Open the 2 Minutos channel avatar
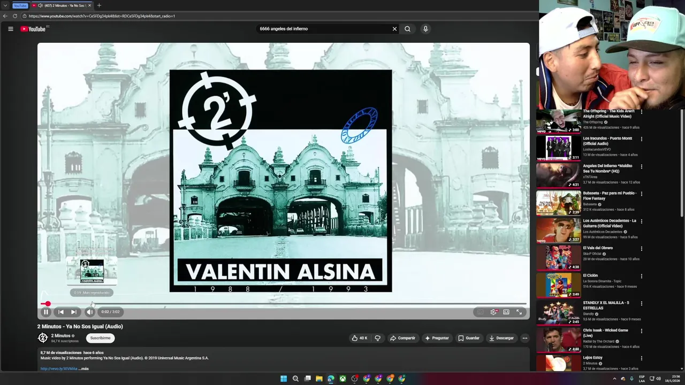This screenshot has width=685, height=385. click(x=43, y=338)
